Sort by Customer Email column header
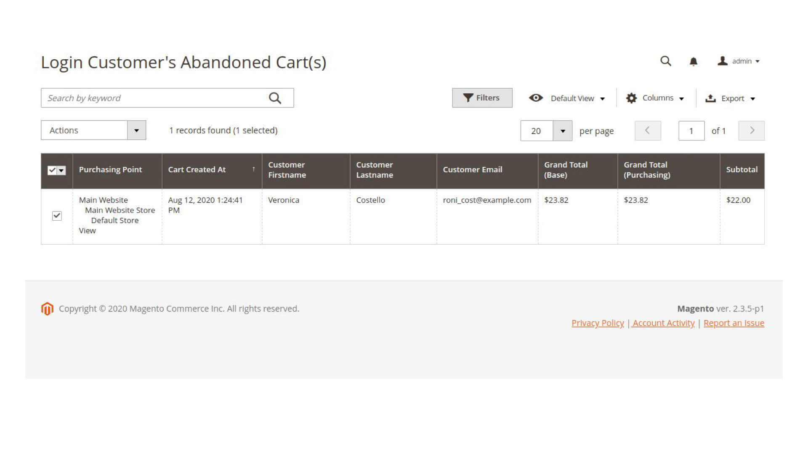Screen dimensions: 808x454 click(x=472, y=169)
